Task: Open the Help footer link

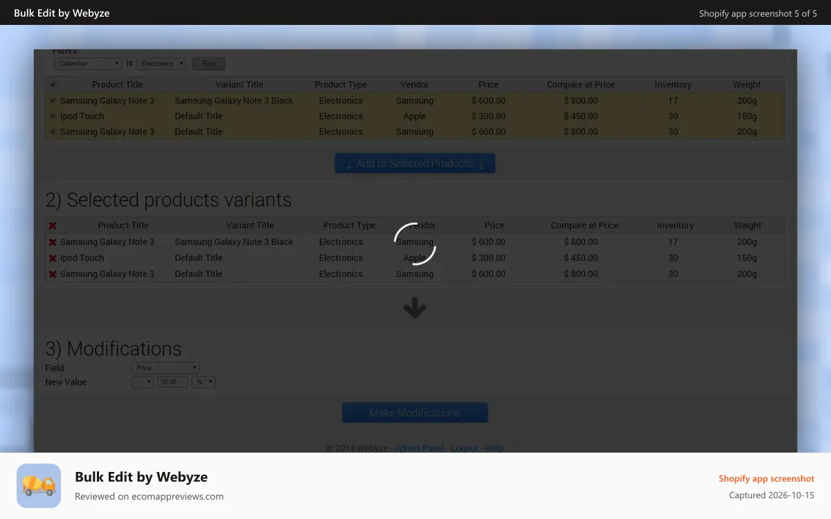Action: pyautogui.click(x=494, y=448)
